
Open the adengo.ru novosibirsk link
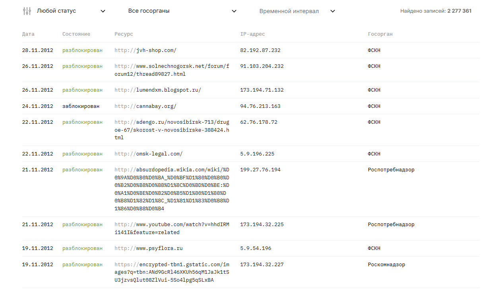click(x=172, y=130)
